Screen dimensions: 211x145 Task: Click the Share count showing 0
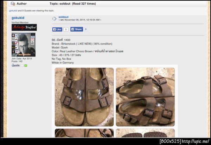pos(86,29)
